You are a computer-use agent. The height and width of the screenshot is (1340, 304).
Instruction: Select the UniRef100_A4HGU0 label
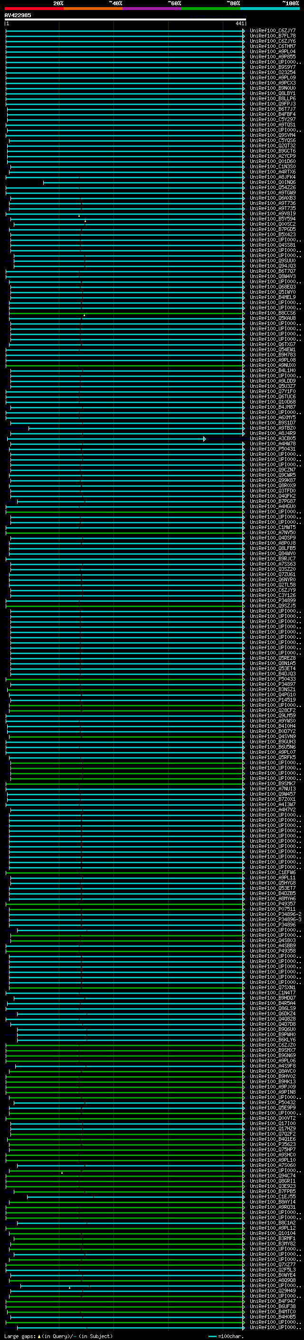(x=272, y=506)
